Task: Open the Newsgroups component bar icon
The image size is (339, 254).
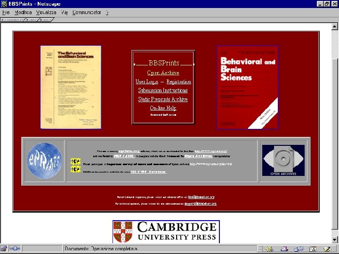Action: click(299, 249)
